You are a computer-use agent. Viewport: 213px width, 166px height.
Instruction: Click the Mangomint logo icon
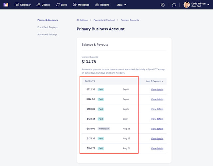coord(6,5)
